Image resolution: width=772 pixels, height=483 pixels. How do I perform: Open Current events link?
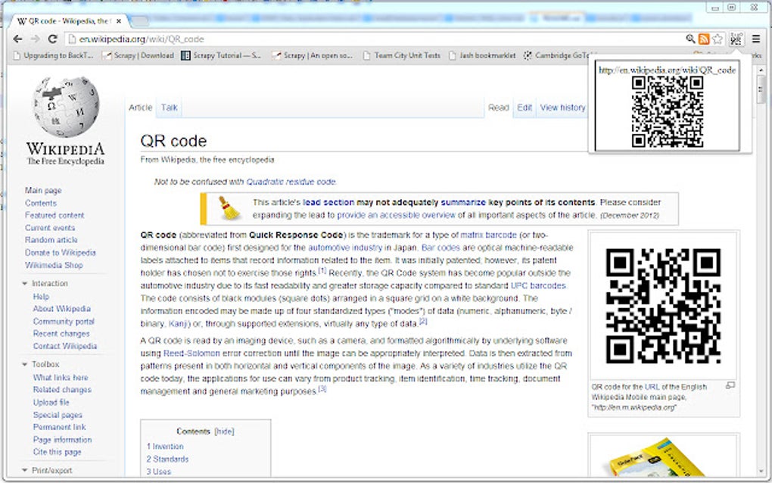click(50, 228)
